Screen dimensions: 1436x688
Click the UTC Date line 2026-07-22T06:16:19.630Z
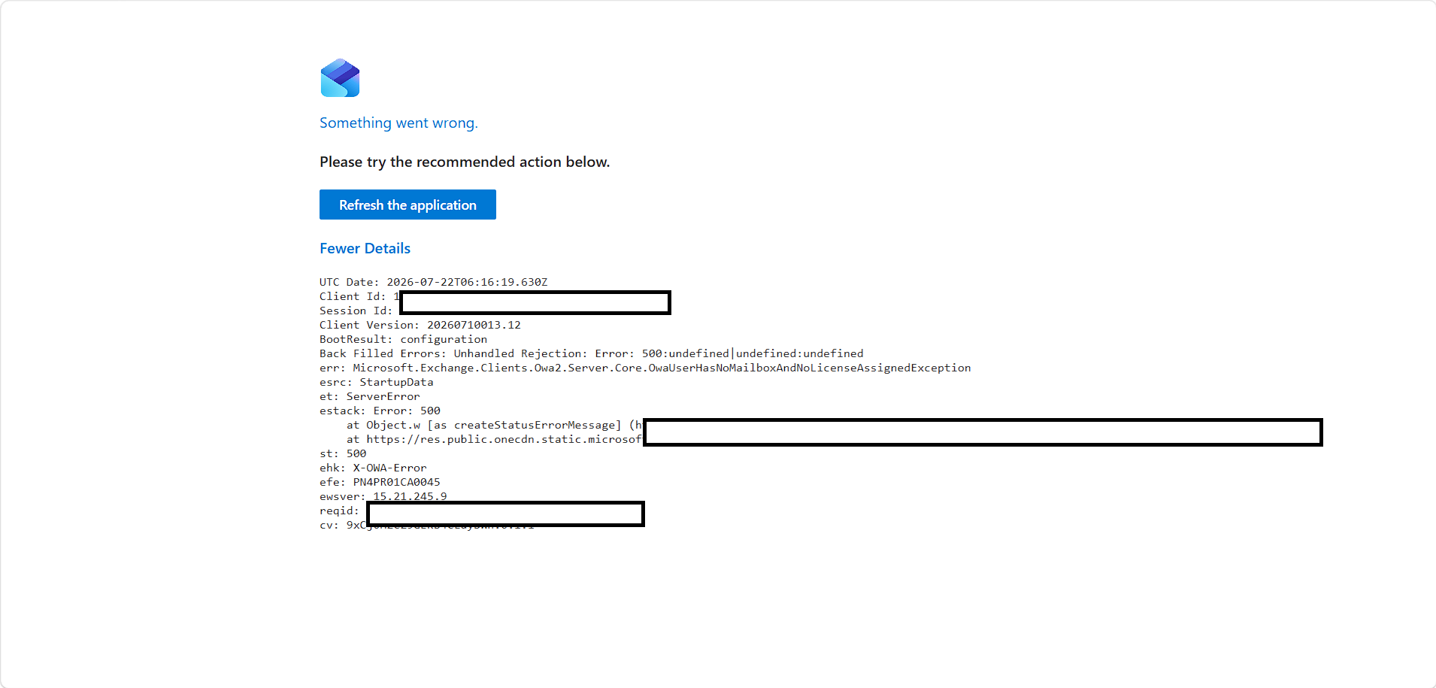tap(433, 282)
